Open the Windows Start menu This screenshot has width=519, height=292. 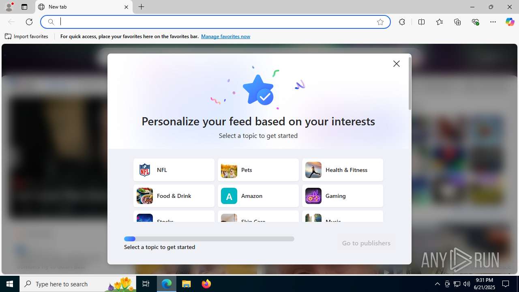pyautogui.click(x=10, y=284)
